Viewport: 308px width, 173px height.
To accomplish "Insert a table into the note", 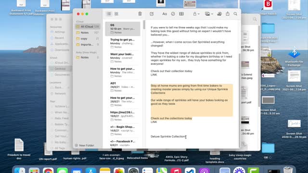I will (181, 14).
